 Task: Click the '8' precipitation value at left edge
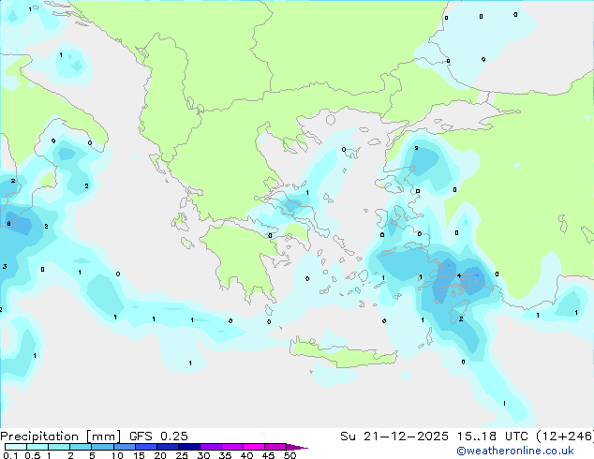[8, 224]
